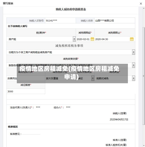
Task: Click the 核准情况 section header
Action: click(x=13, y=127)
